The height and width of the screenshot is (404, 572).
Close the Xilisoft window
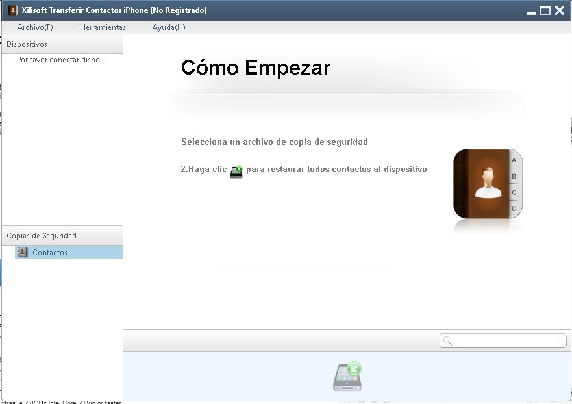pyautogui.click(x=560, y=10)
